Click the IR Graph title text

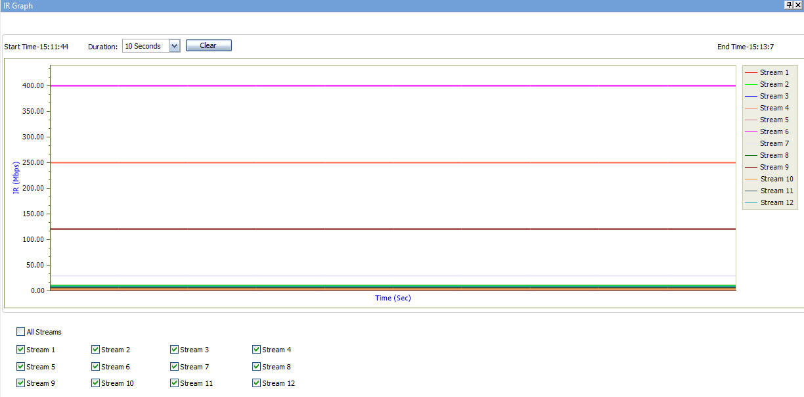(18, 5)
